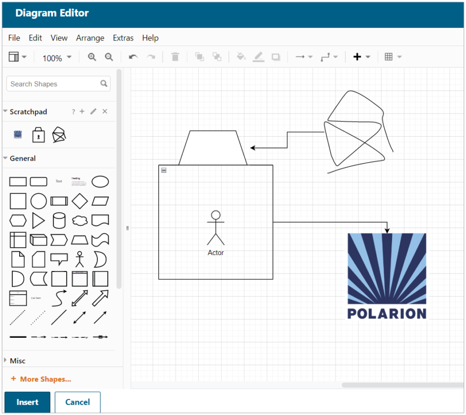This screenshot has height=415, width=466.
Task: Open the zoom percentage dropdown
Action: click(56, 58)
